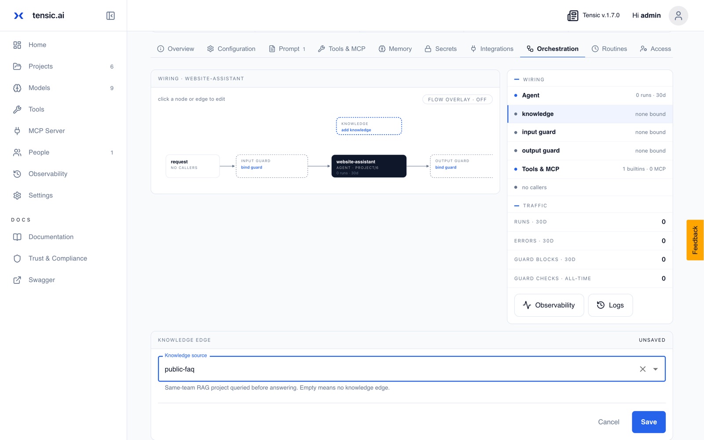
Task: Click the Integrations plug icon
Action: tap(473, 49)
